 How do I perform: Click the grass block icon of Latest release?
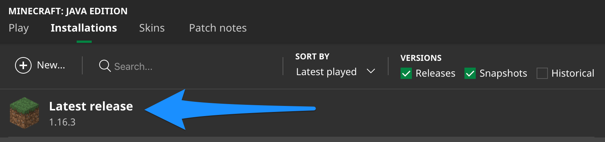pos(24,113)
